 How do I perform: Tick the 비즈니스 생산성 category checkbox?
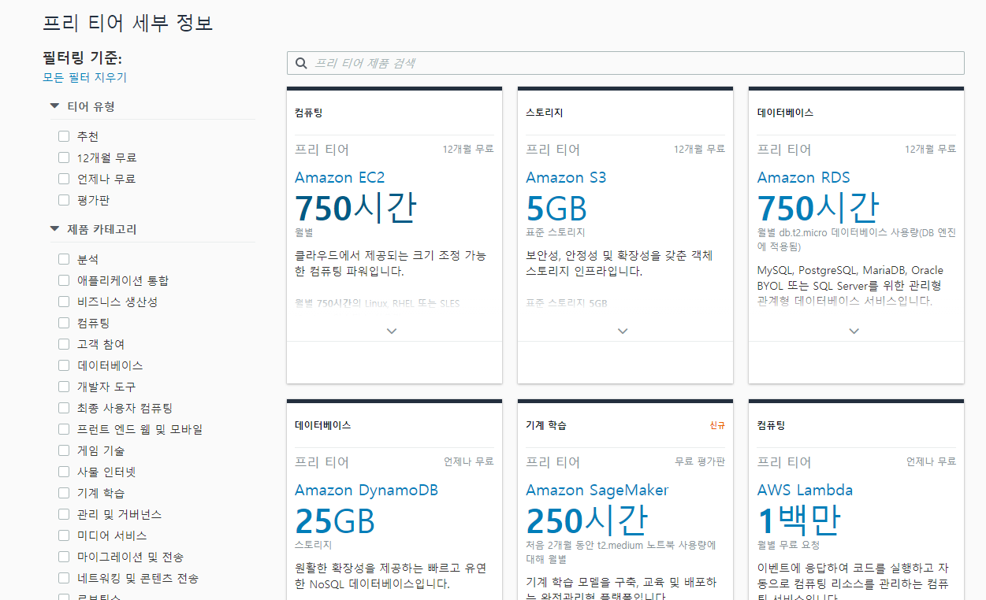(x=64, y=302)
